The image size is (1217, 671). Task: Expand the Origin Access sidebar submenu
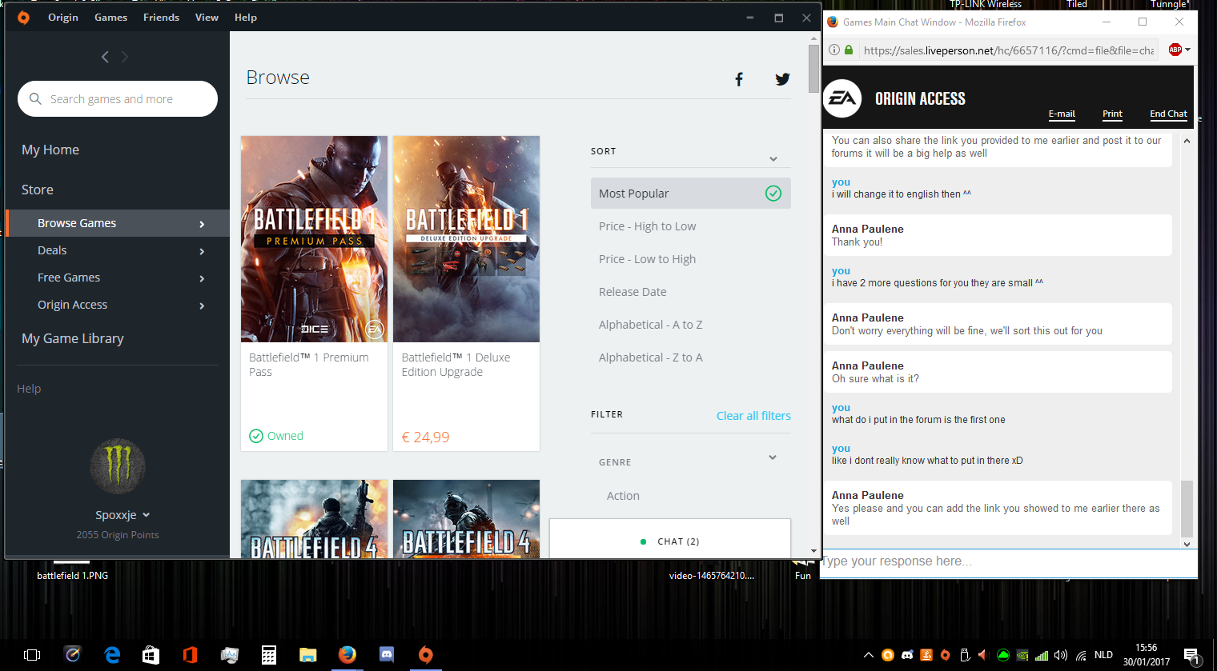[202, 306]
